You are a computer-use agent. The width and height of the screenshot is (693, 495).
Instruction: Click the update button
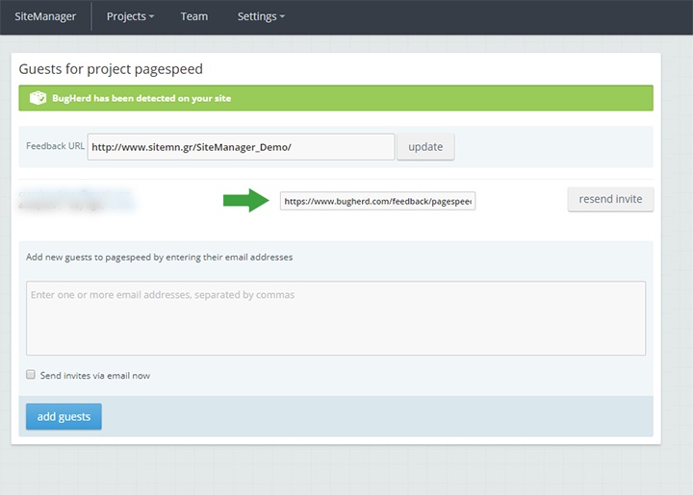pos(425,147)
